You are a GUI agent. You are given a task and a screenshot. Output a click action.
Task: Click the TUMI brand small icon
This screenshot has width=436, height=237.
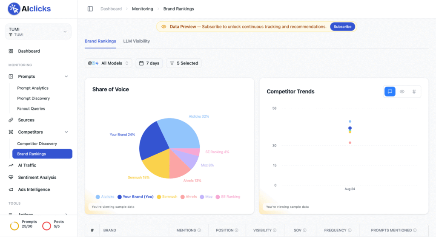(11, 35)
